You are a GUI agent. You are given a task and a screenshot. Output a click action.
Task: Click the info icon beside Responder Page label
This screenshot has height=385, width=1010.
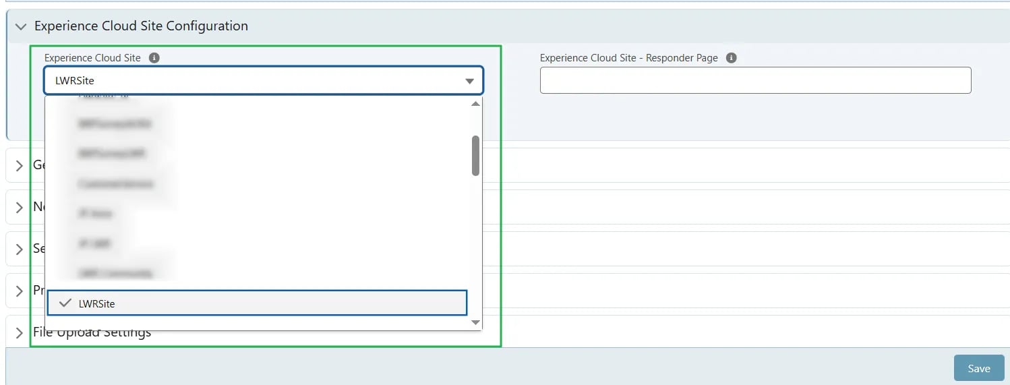[731, 58]
